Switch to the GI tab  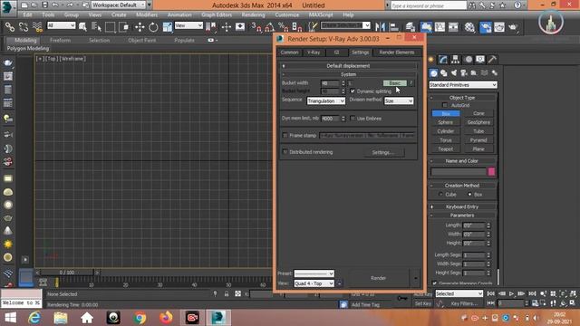(336, 53)
